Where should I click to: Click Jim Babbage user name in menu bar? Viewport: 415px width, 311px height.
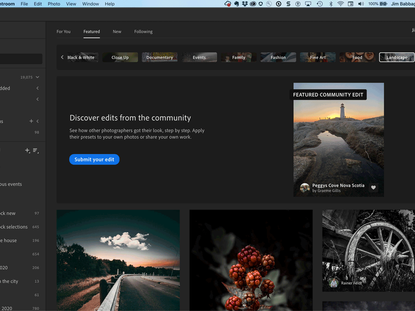click(x=403, y=4)
